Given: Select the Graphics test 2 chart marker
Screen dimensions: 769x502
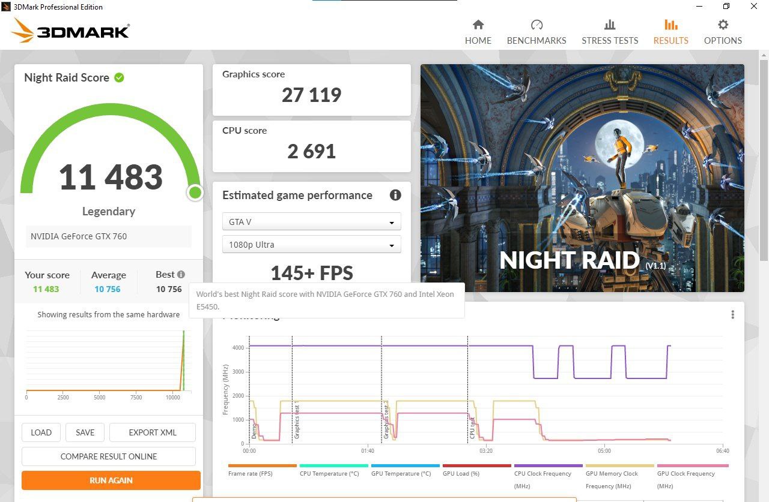Looking at the screenshot, I should (386, 420).
